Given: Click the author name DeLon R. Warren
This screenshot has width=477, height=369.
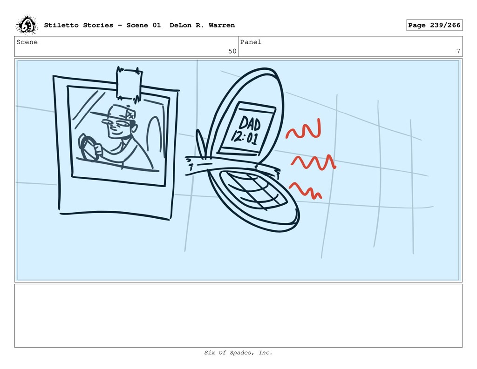Looking at the screenshot, I should point(202,25).
